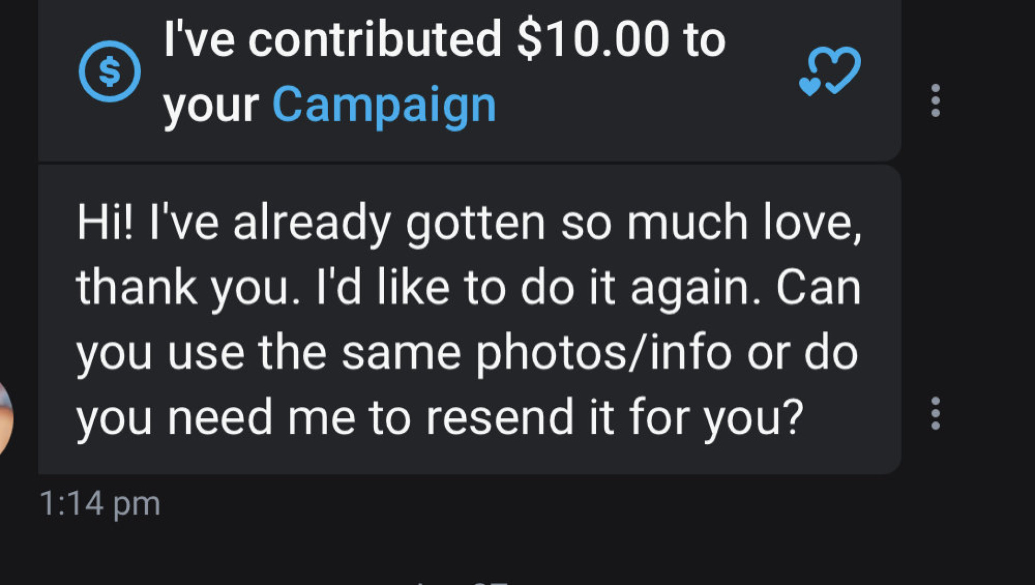1035x585 pixels.
Task: Tap the "use the same" words
Action: click(x=314, y=353)
